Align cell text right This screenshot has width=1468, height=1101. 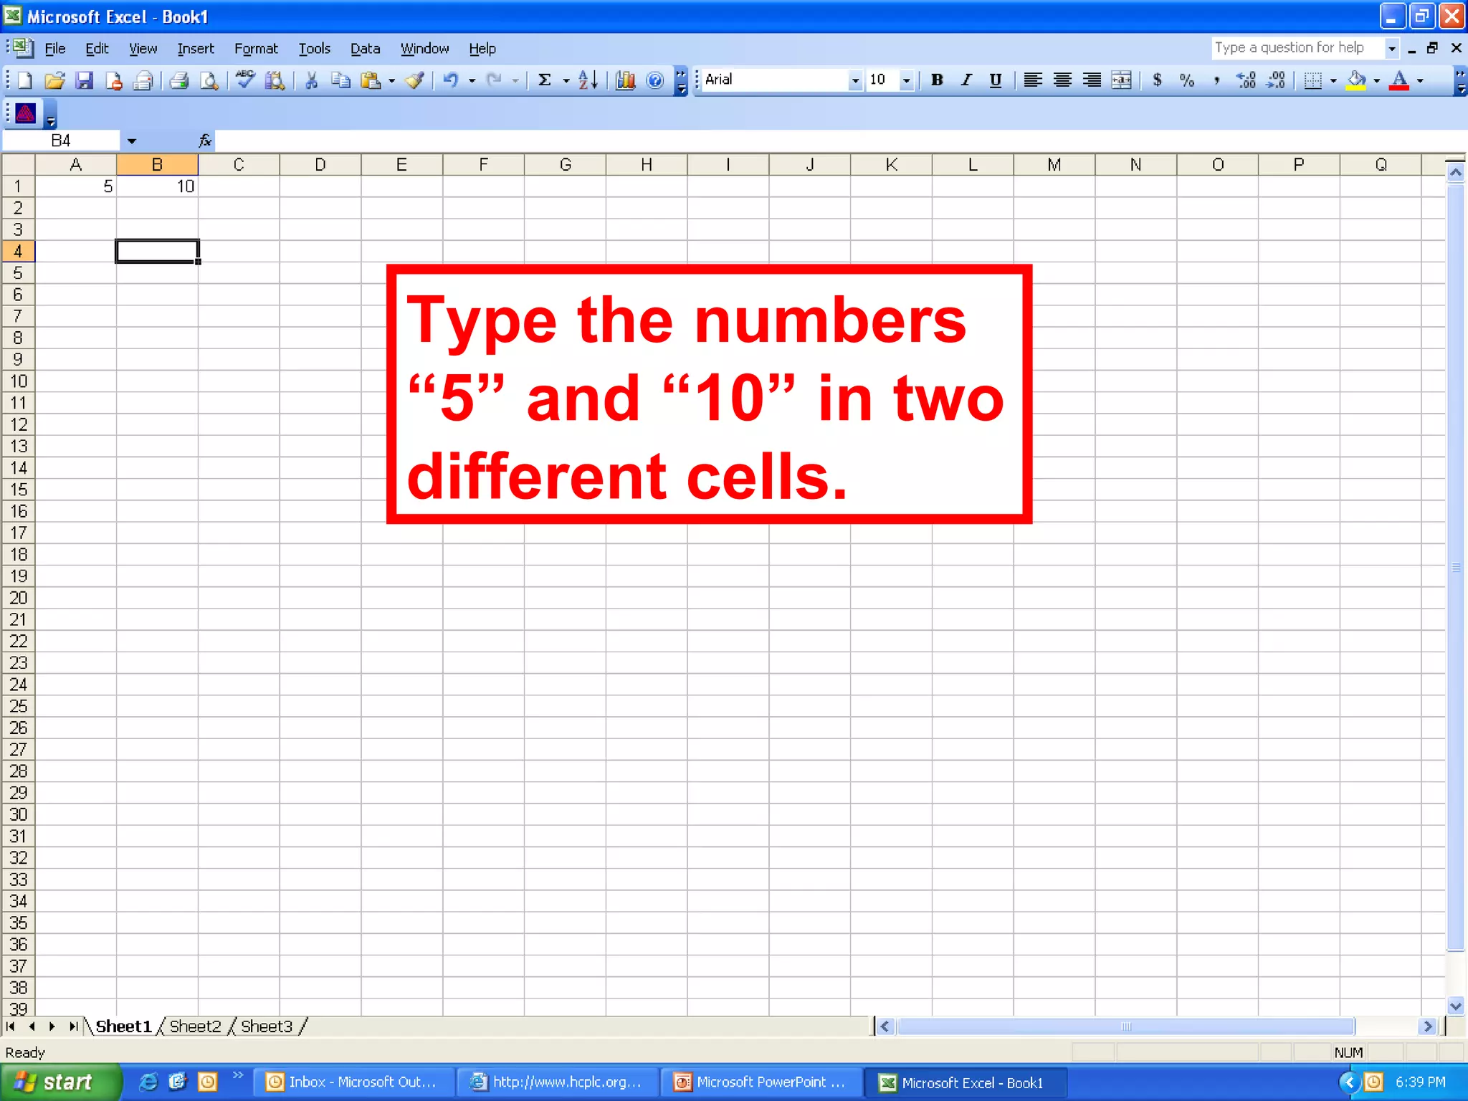[1092, 80]
